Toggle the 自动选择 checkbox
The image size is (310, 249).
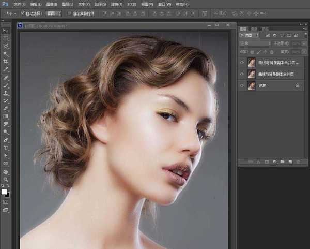tap(23, 13)
